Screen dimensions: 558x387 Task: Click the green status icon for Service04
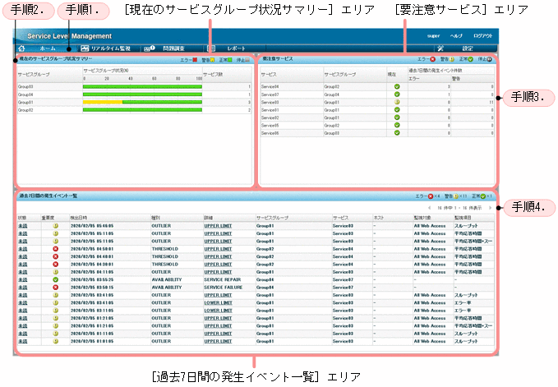click(397, 86)
